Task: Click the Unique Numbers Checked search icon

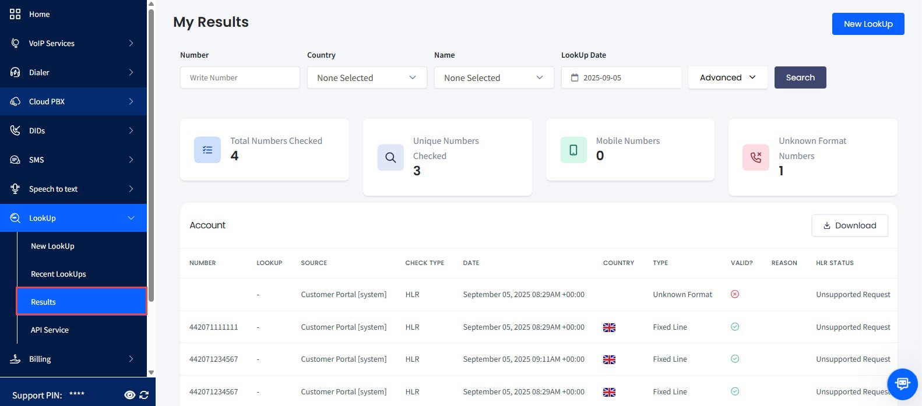Action: click(x=390, y=157)
